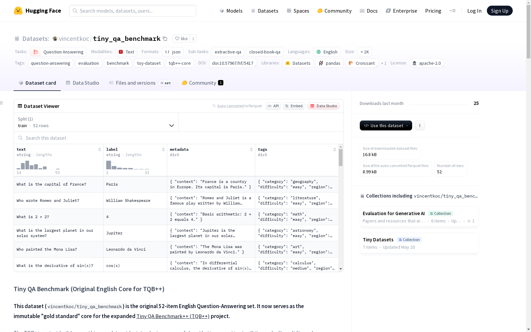Open the left sidebar toggle icon
Viewport: 531px width, 332px height.
pos(1,103)
